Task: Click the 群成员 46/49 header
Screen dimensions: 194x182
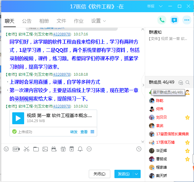Action: click(x=162, y=82)
